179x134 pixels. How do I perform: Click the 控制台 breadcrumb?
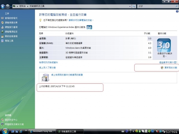pyautogui.click(x=22, y=6)
